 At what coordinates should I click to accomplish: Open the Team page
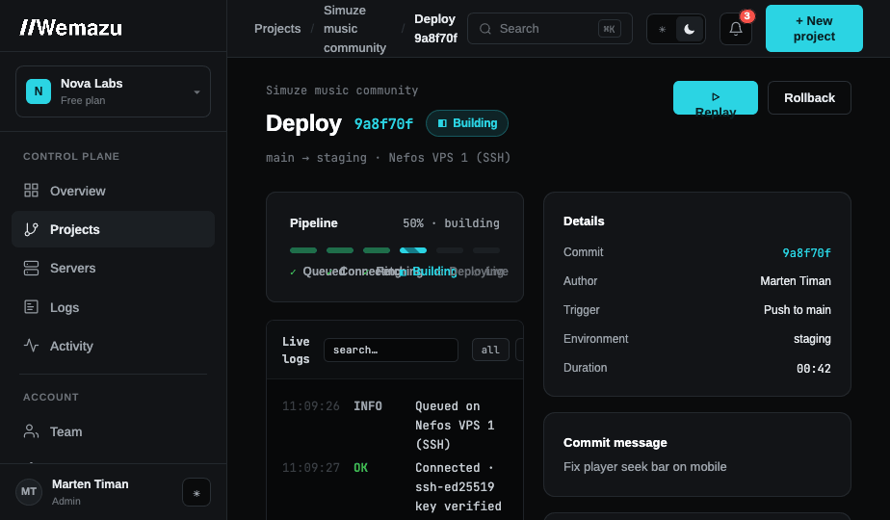tap(113, 431)
